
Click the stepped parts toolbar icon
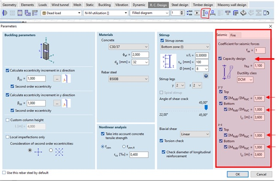[x=28, y=13]
